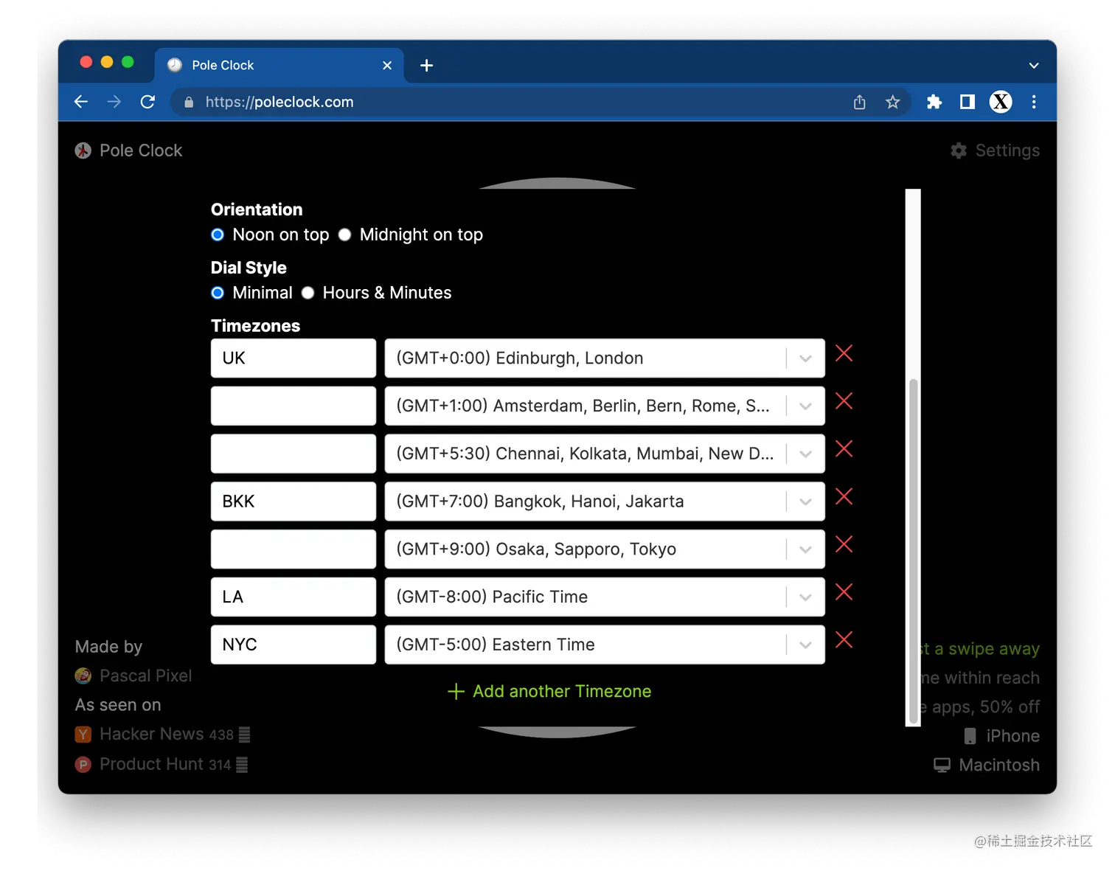Click the Pole Clock logo icon
This screenshot has height=871, width=1115.
point(83,150)
